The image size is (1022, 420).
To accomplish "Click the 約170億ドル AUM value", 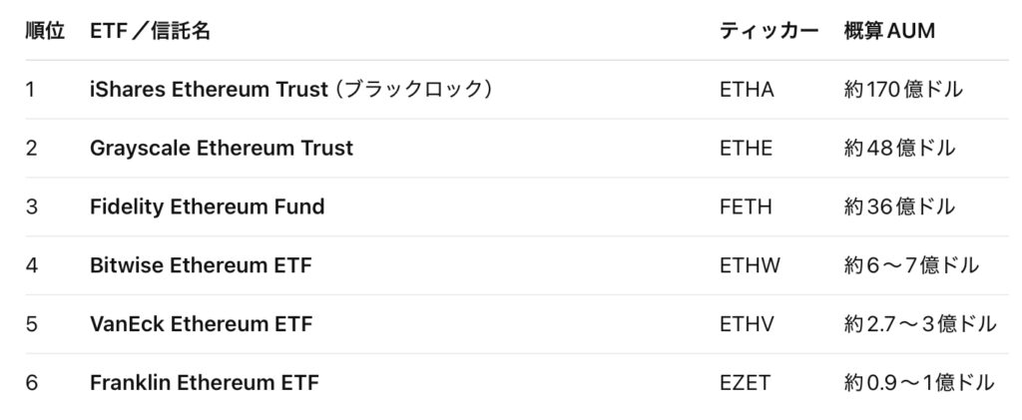I will coord(903,90).
